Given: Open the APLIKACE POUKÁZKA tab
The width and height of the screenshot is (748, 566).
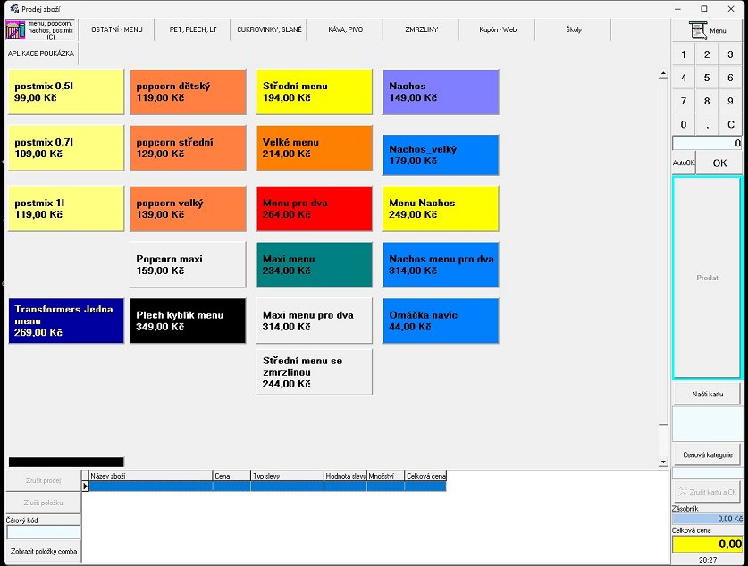Looking at the screenshot, I should [40, 54].
